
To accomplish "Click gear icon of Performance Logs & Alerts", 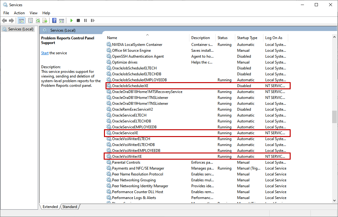I will [109, 197].
